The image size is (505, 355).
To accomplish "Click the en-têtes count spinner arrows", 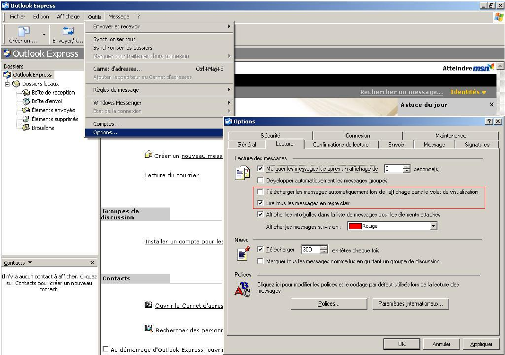I will 324,250.
